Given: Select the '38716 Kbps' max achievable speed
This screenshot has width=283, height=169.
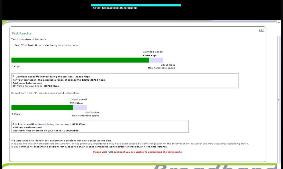Looking at the screenshot, I should [x=168, y=65].
